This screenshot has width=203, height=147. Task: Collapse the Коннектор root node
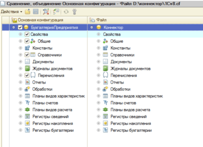coord(92,27)
